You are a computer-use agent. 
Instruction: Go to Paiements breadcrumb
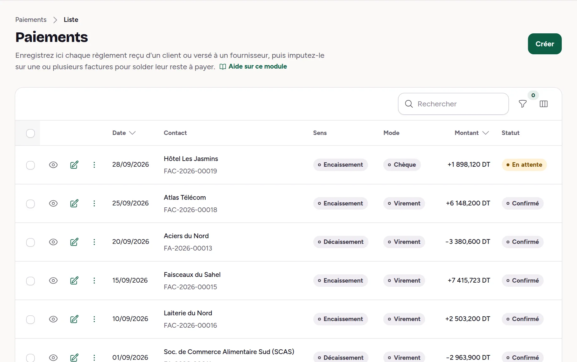[x=31, y=20]
